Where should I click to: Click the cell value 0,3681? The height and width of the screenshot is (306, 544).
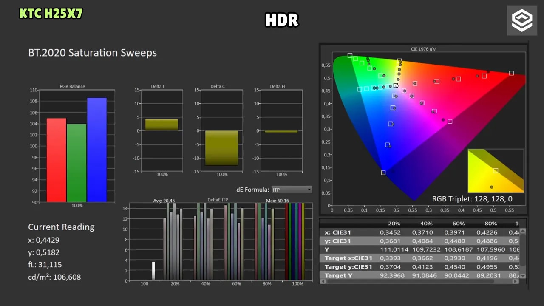[x=390, y=241]
